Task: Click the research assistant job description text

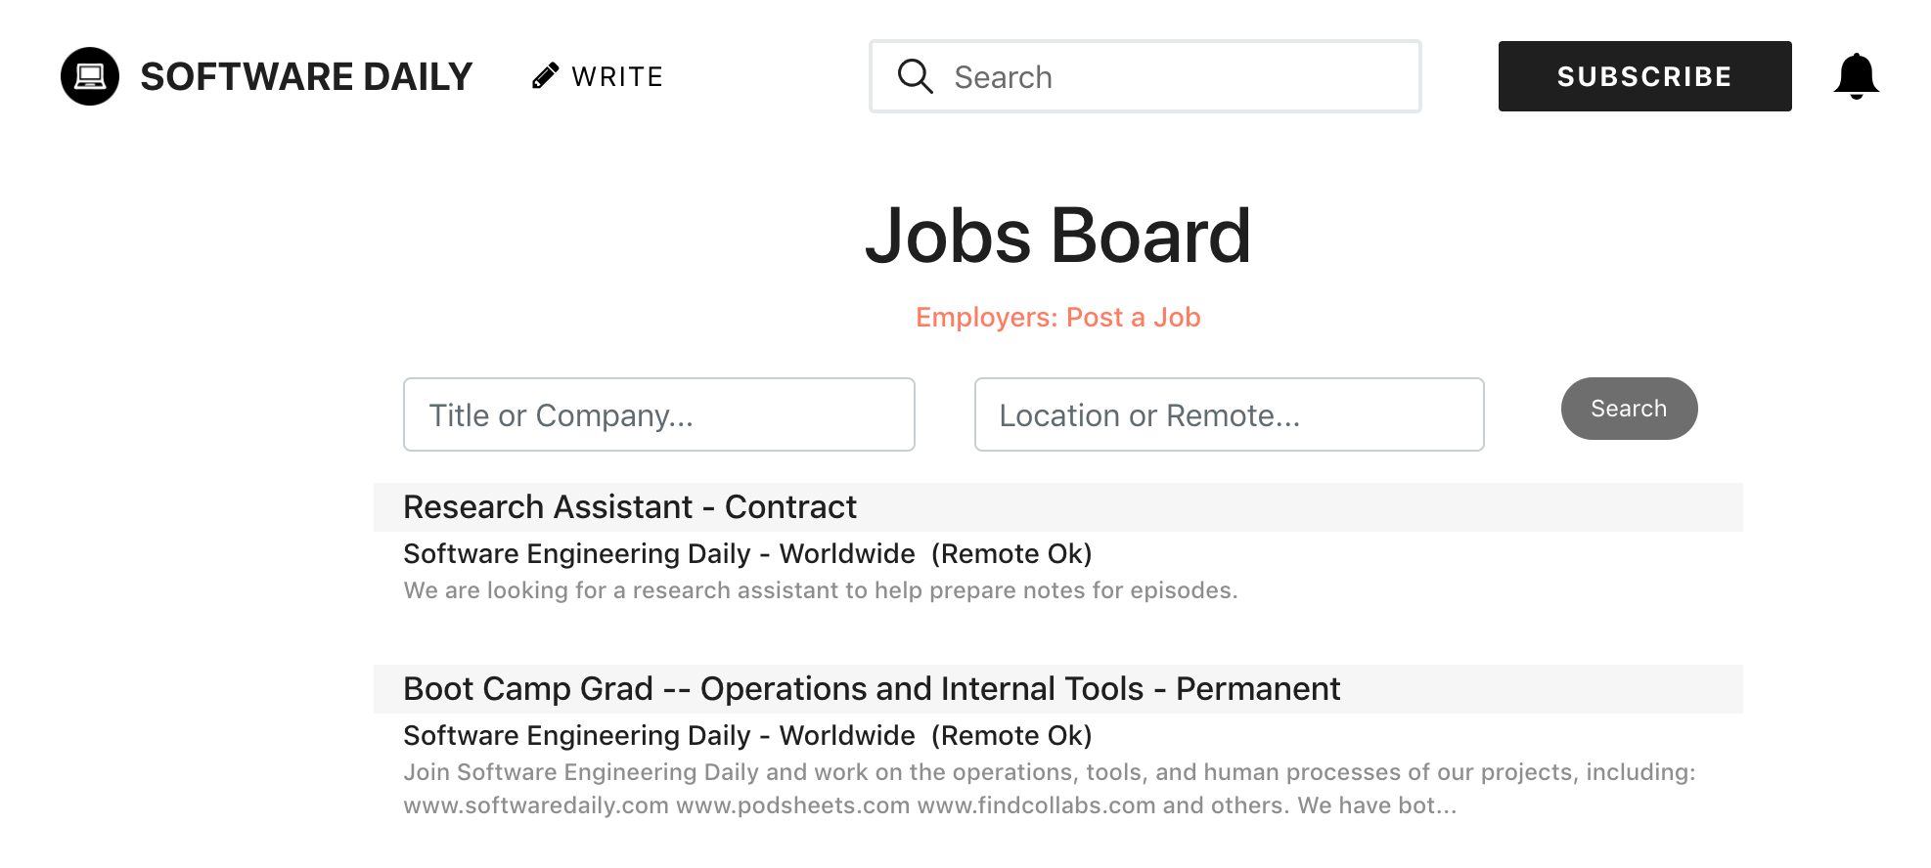Action: [821, 590]
